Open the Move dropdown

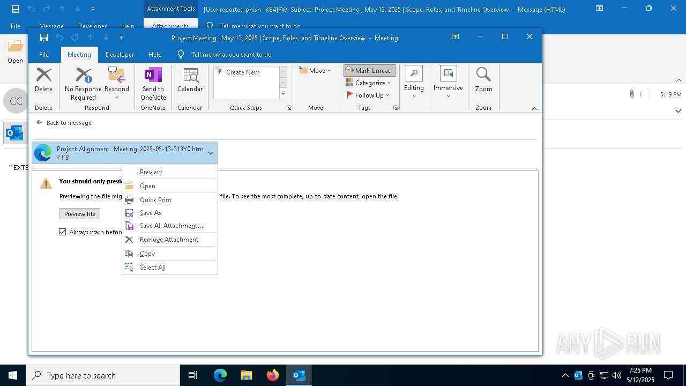click(x=315, y=70)
